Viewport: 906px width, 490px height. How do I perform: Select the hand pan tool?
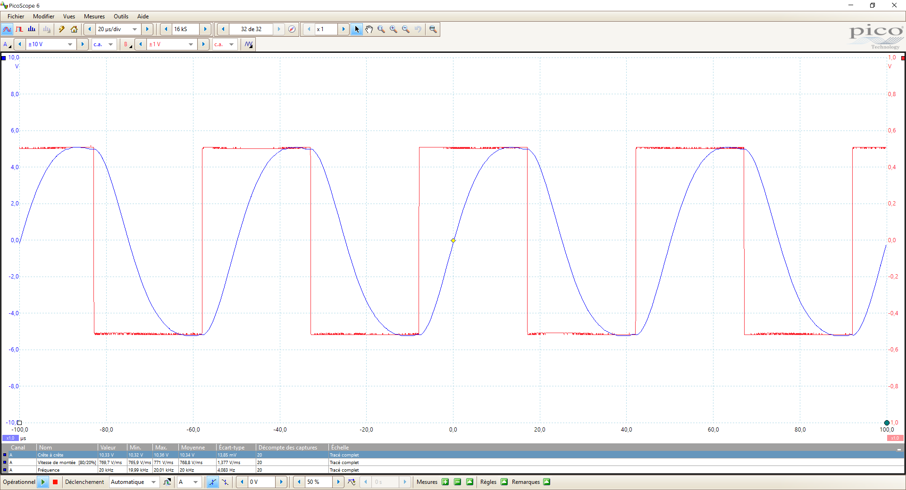point(369,29)
